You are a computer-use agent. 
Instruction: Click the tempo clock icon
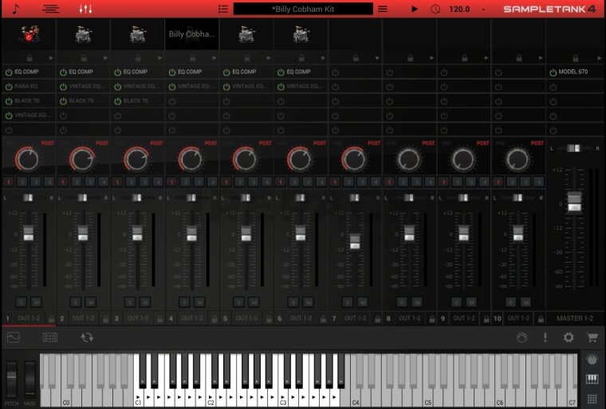point(435,9)
